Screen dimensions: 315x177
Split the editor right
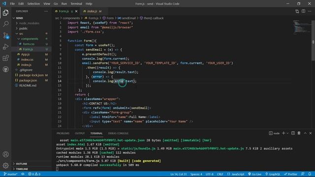[303, 11]
